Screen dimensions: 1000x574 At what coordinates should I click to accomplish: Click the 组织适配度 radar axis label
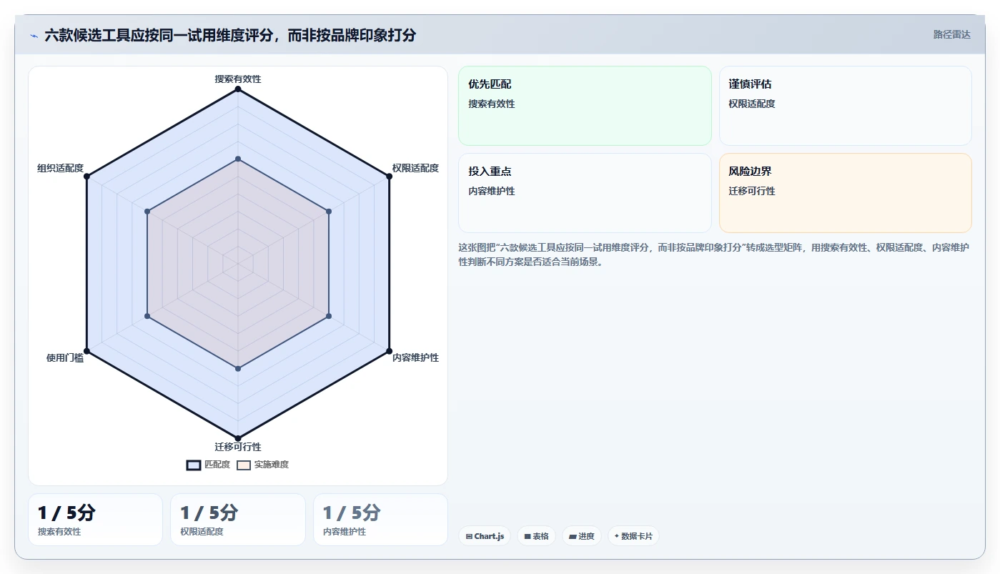pyautogui.click(x=61, y=168)
